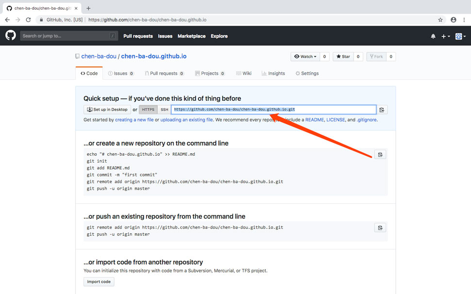Click the git init command line
471x294 pixels.
(97, 161)
